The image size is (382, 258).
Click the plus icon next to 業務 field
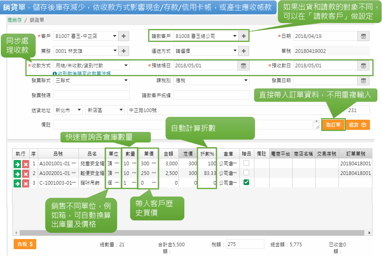[123, 51]
